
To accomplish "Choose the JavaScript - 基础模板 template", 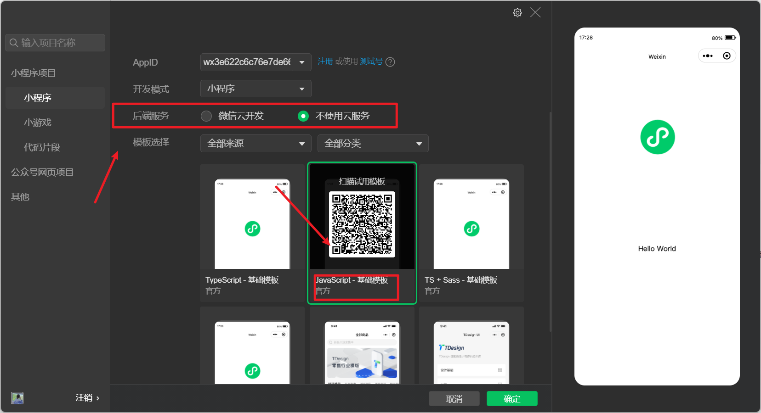I will tap(362, 233).
